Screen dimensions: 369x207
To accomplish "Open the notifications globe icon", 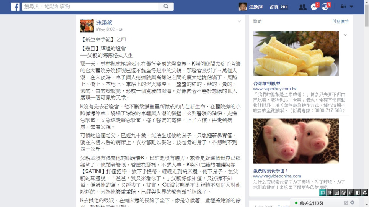I will point(326,7).
